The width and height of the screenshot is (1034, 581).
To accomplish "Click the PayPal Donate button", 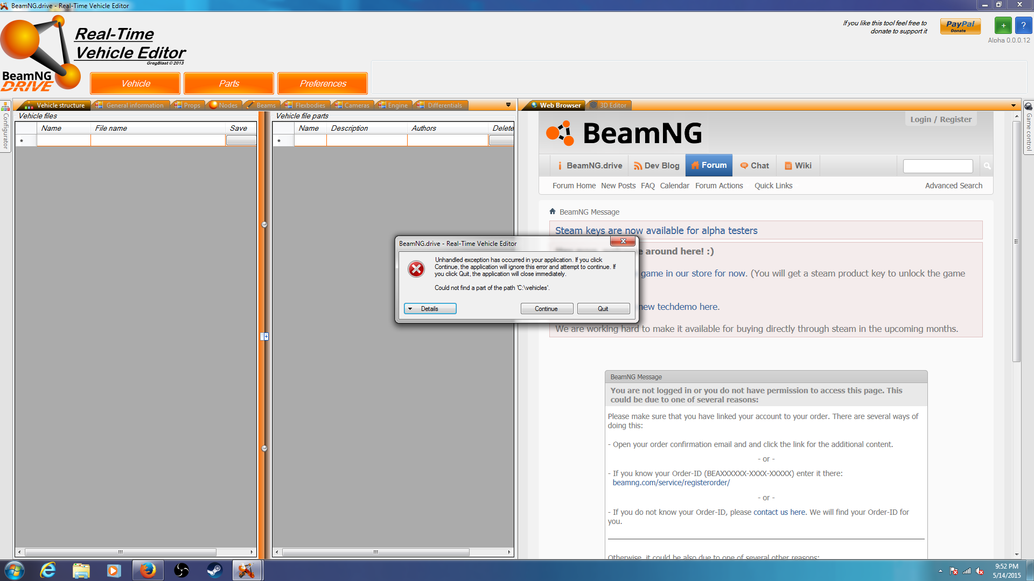I will tap(960, 26).
